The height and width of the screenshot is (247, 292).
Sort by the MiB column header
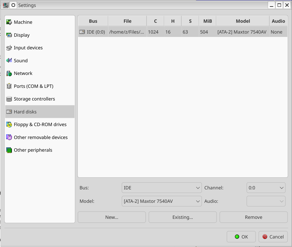point(207,21)
